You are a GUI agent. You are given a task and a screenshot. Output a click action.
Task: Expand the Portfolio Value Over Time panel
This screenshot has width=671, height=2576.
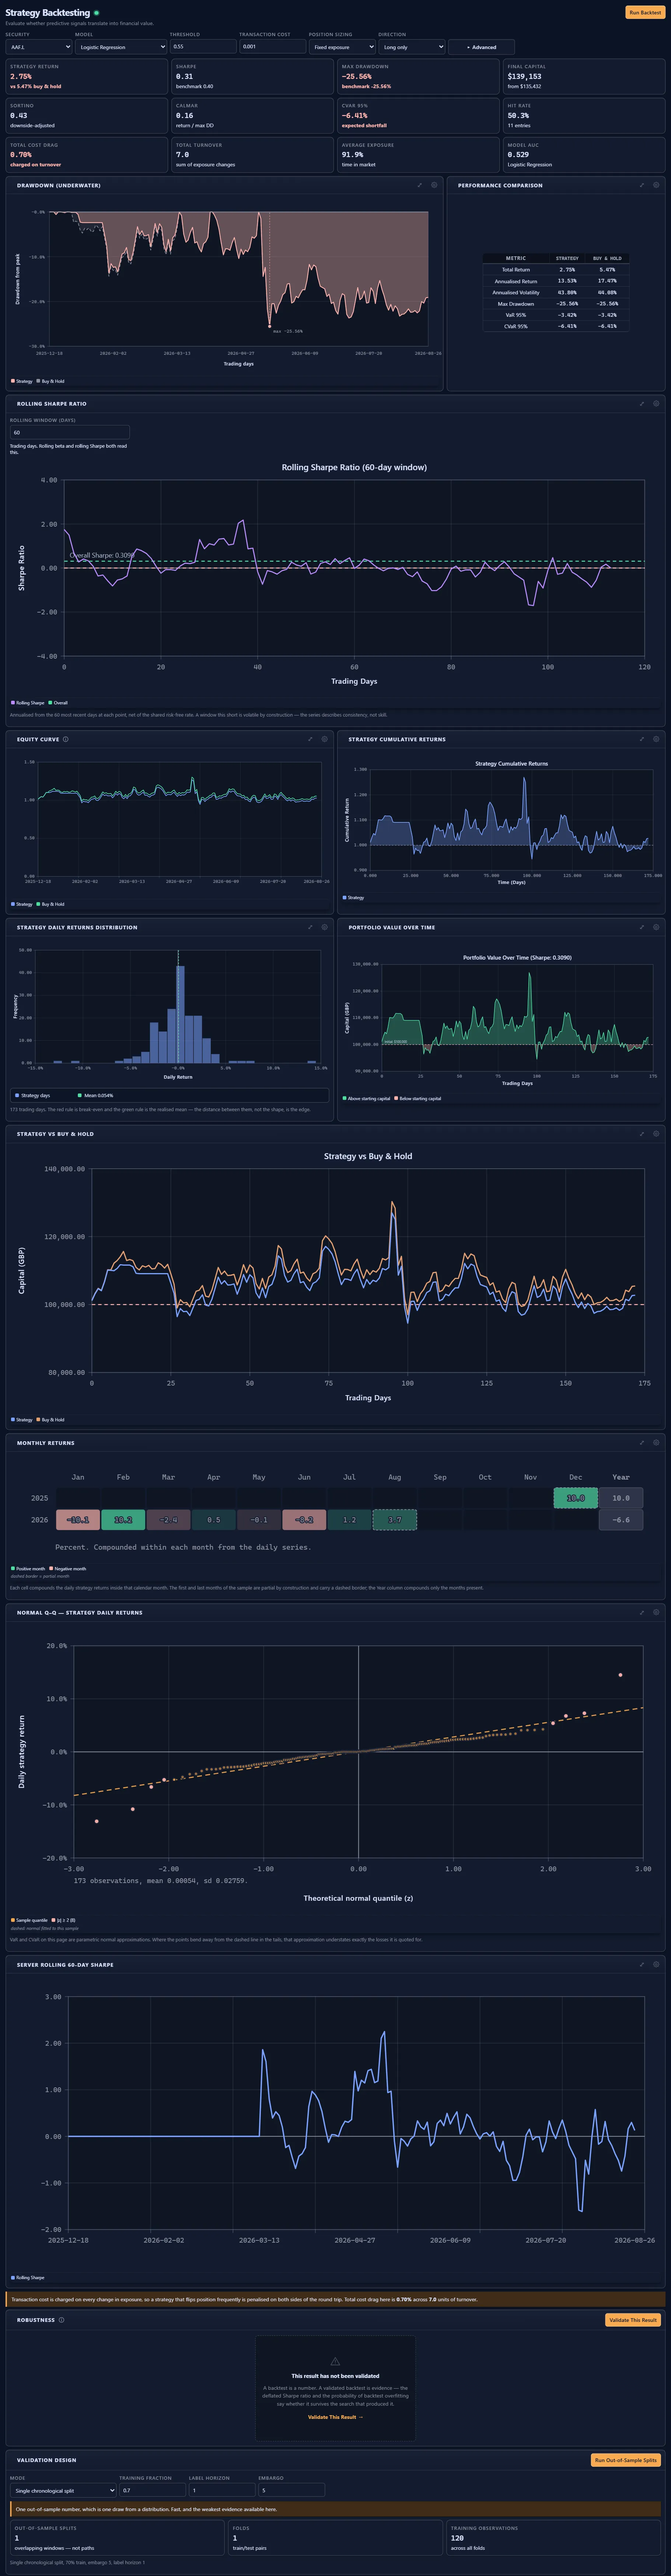(x=642, y=927)
